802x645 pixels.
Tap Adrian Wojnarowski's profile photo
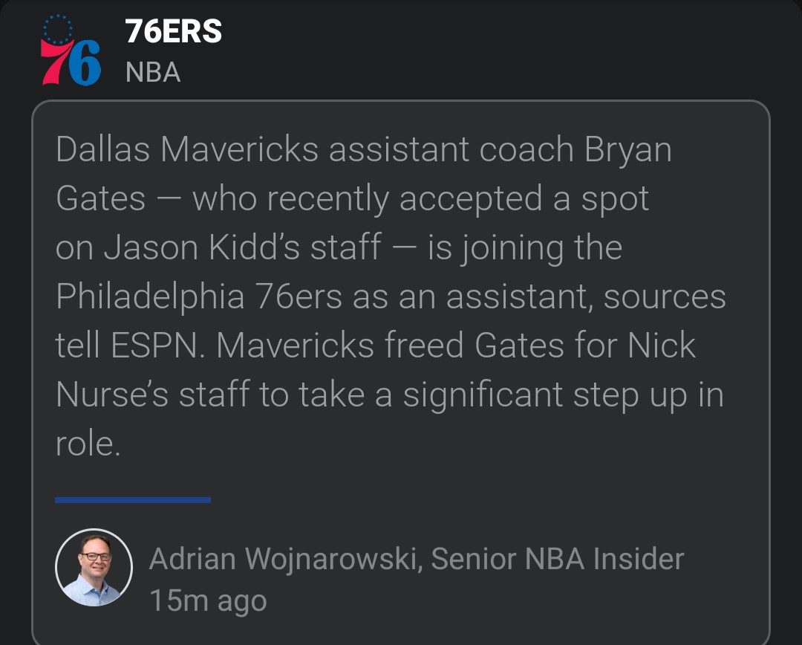(94, 567)
